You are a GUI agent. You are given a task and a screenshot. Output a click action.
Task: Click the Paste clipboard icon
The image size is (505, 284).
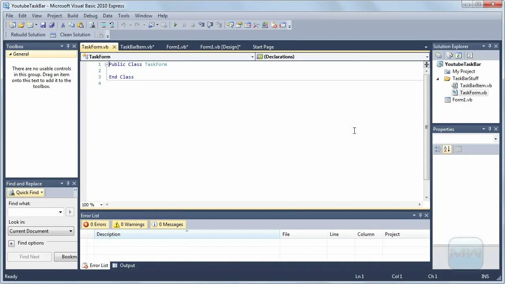tap(80, 25)
